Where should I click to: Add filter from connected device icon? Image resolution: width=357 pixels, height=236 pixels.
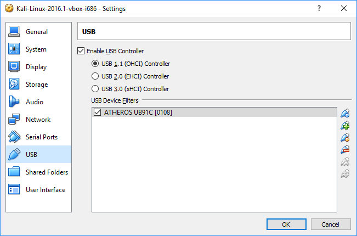[x=345, y=125]
